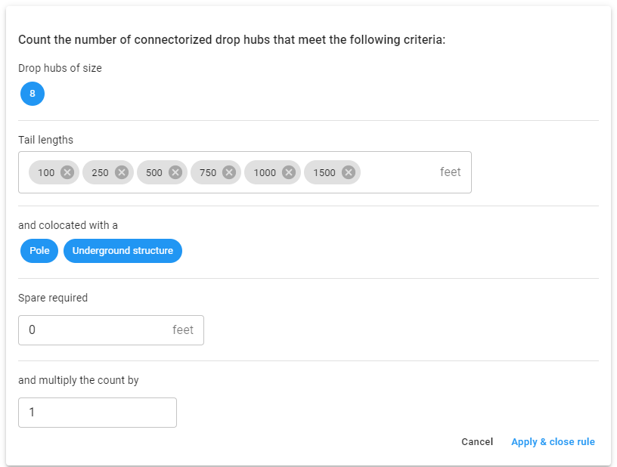Cancel the rule dialog
Image resolution: width=617 pixels, height=467 pixels.
click(x=477, y=442)
